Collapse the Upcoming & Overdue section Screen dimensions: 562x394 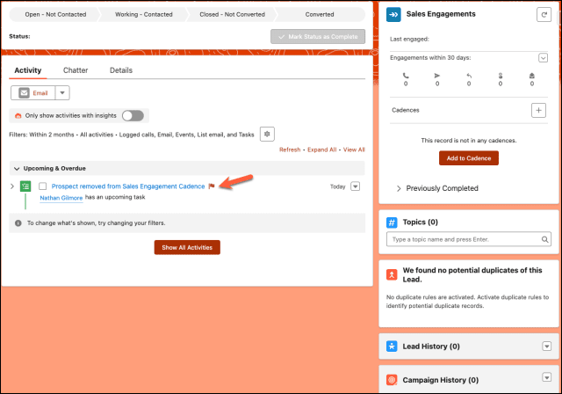coord(17,168)
